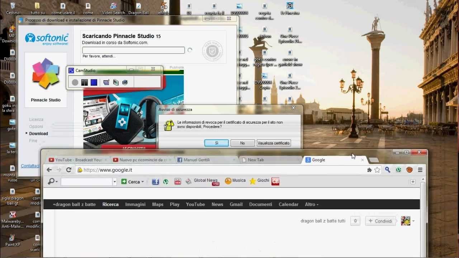Viewport: 459px width, 258px height.
Task: Click Play Video icon in toolbar
Action: pyautogui.click(x=178, y=182)
